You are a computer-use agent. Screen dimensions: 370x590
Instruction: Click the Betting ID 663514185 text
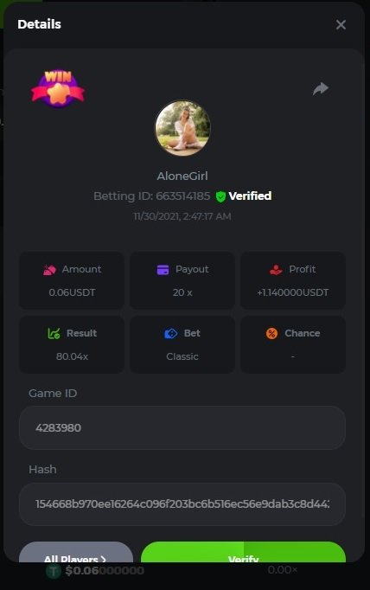pos(152,196)
